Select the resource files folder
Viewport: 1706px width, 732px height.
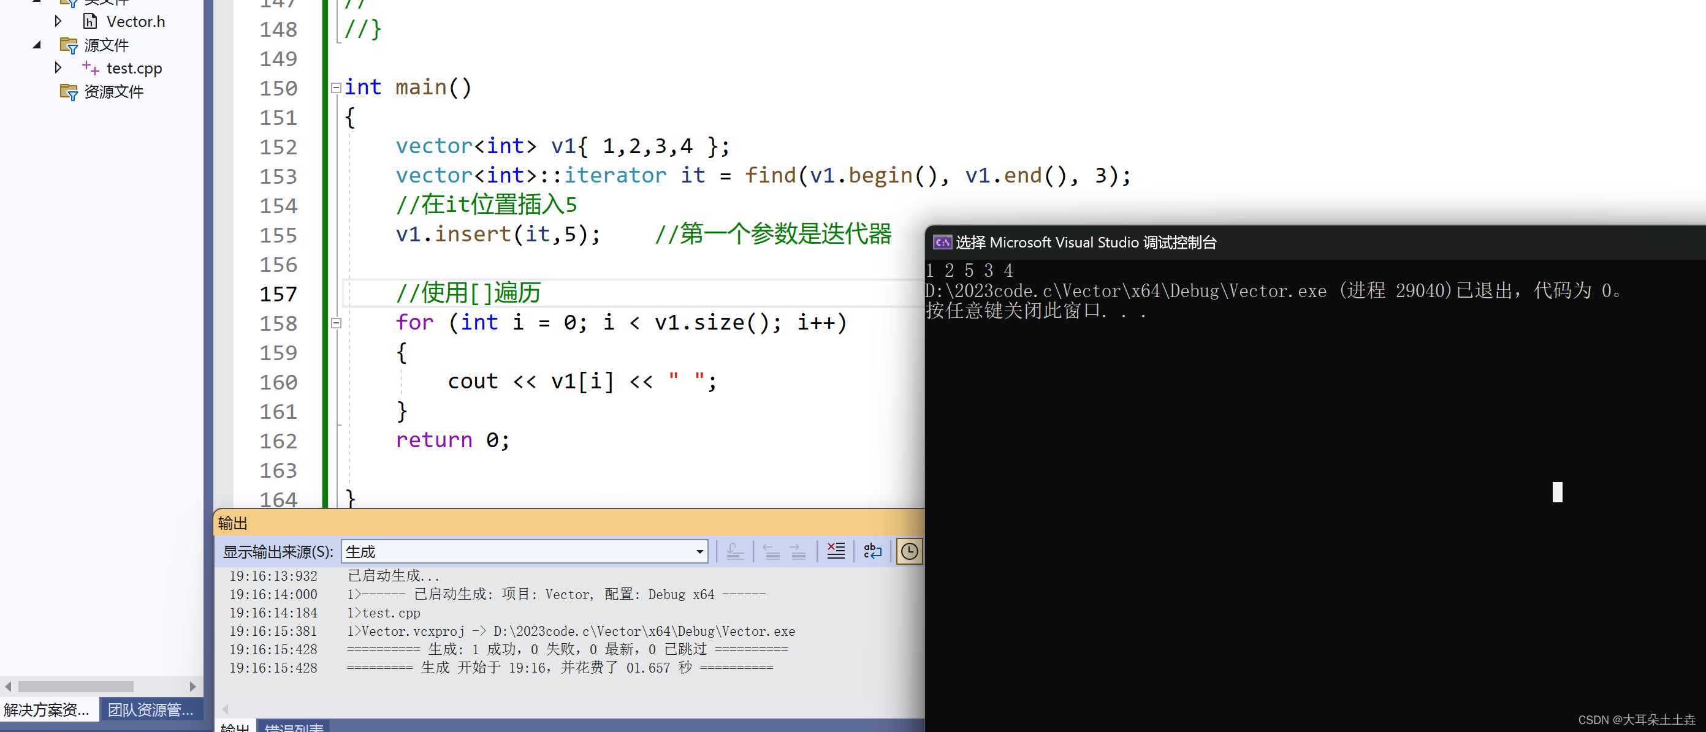click(113, 91)
